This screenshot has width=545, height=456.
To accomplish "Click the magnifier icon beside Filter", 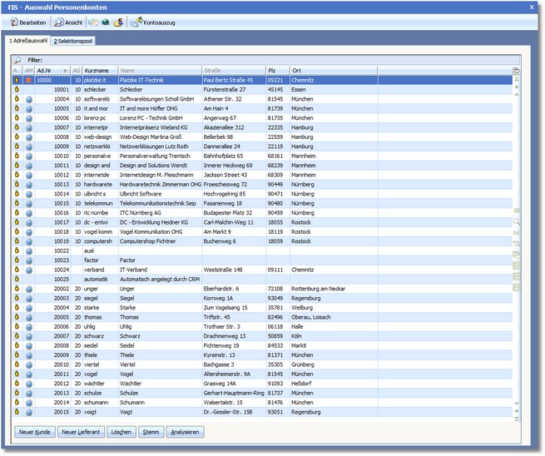I will click(x=17, y=60).
